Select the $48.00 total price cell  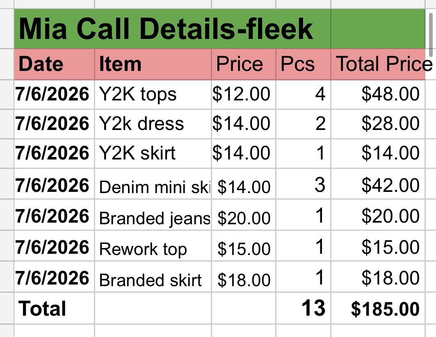[x=378, y=94]
